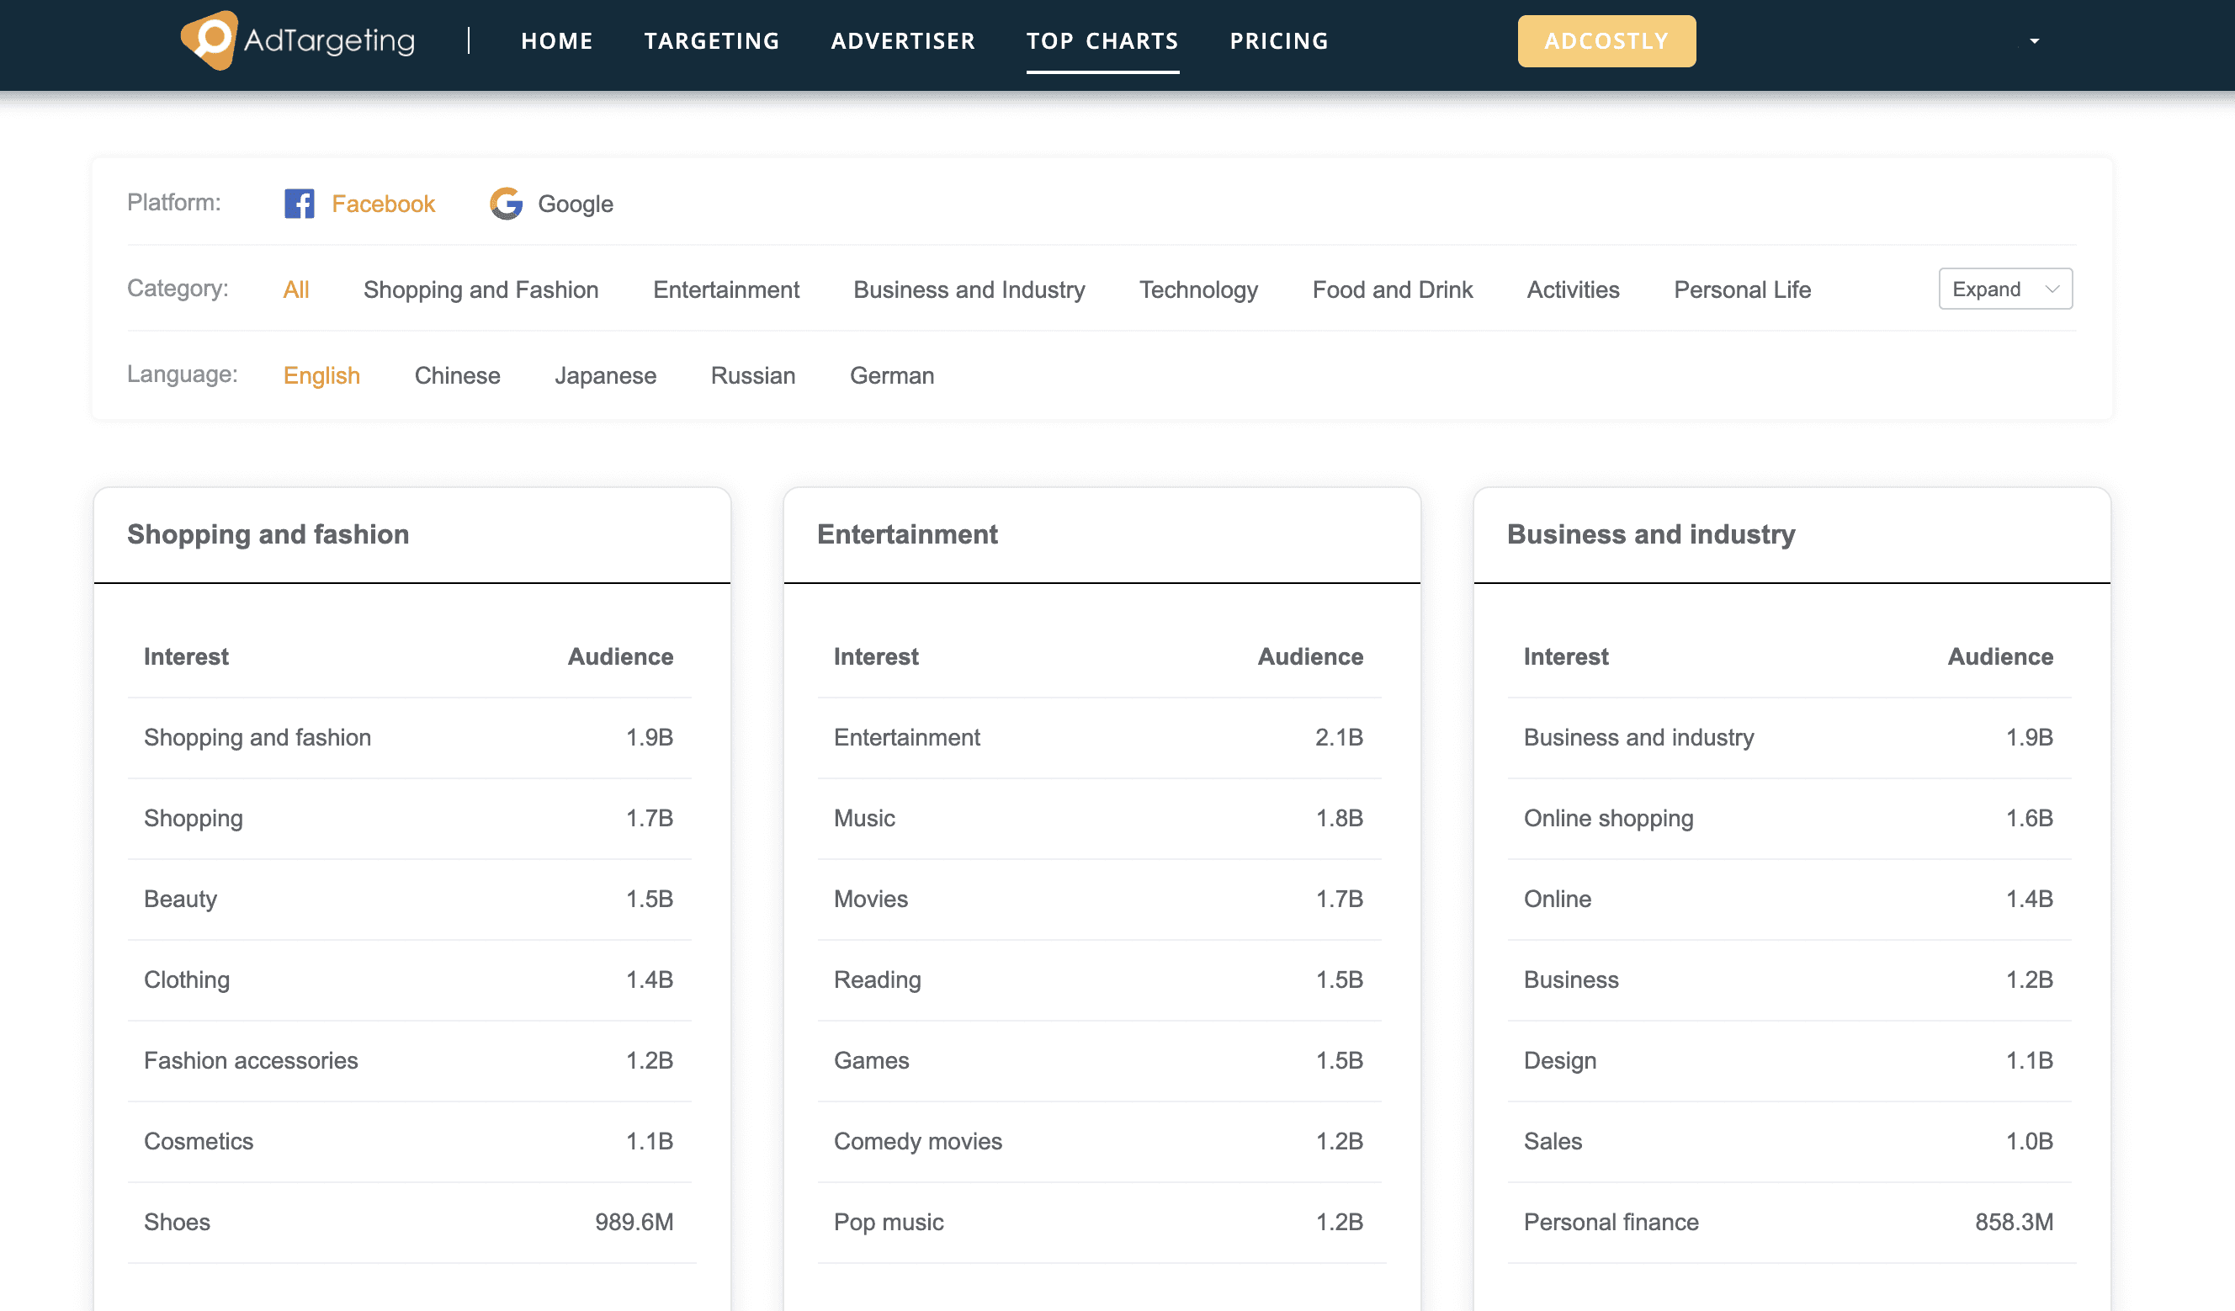Click Interest column header in Shopping card
This screenshot has height=1311, width=2235.
coord(186,656)
